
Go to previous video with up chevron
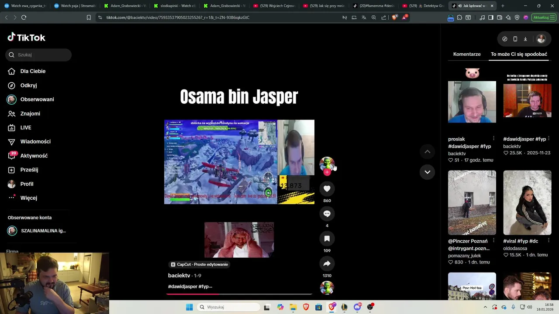428,152
